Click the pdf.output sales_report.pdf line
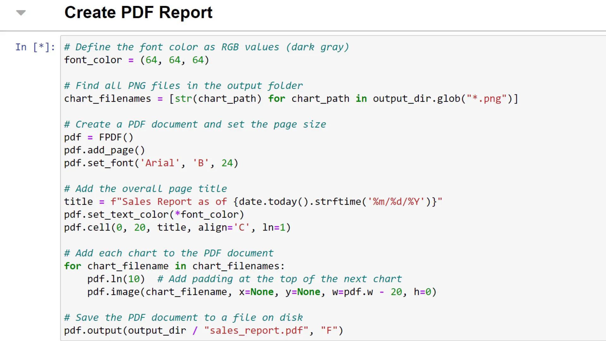 204,331
